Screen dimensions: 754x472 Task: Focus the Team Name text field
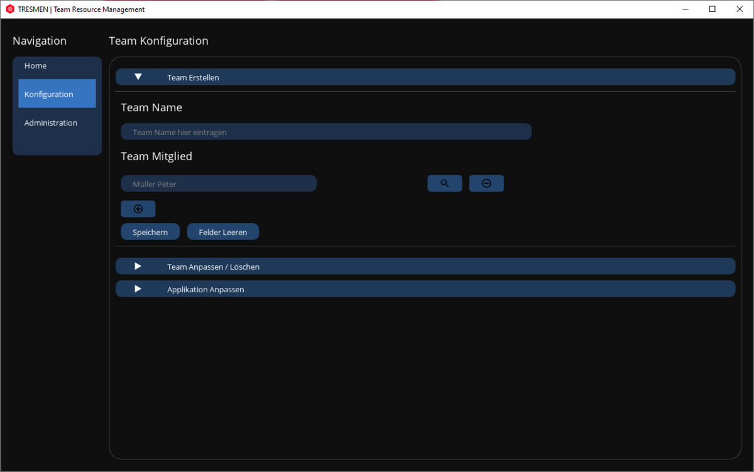click(326, 132)
